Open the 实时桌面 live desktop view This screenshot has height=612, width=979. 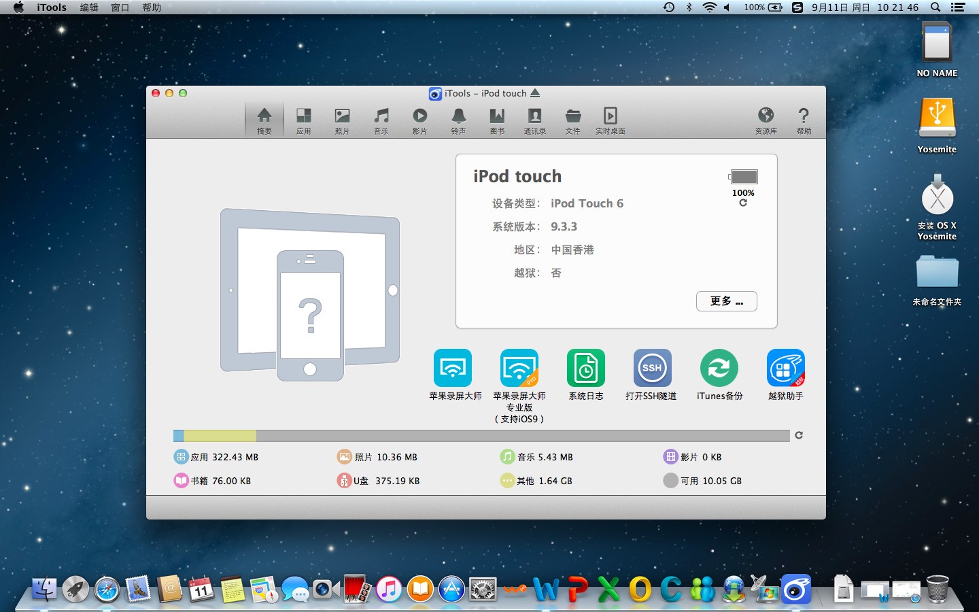tap(610, 121)
